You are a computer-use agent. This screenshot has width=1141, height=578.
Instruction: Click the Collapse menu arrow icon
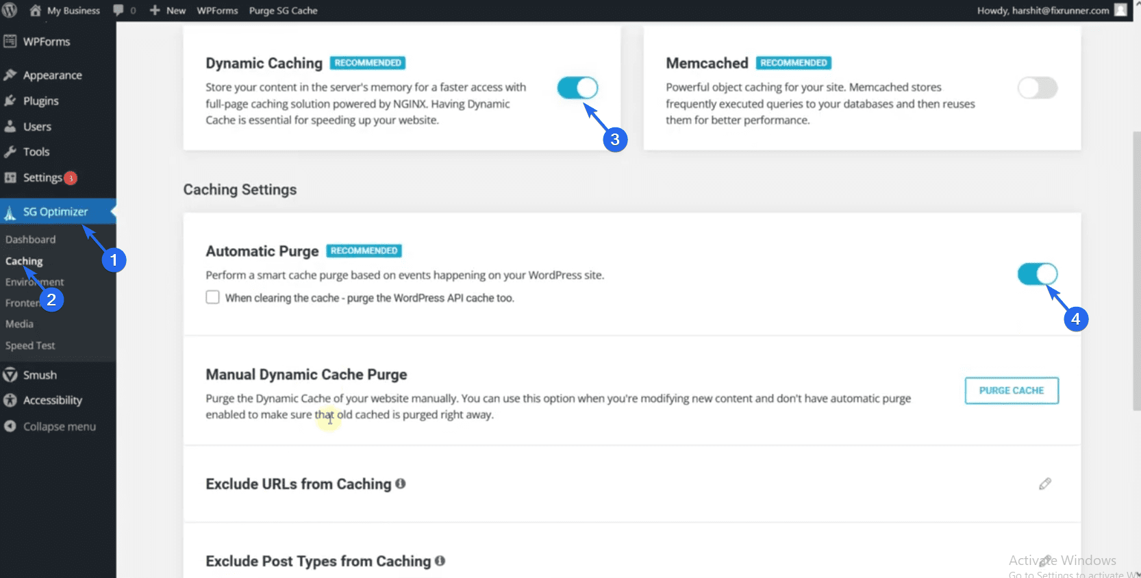[x=10, y=426]
